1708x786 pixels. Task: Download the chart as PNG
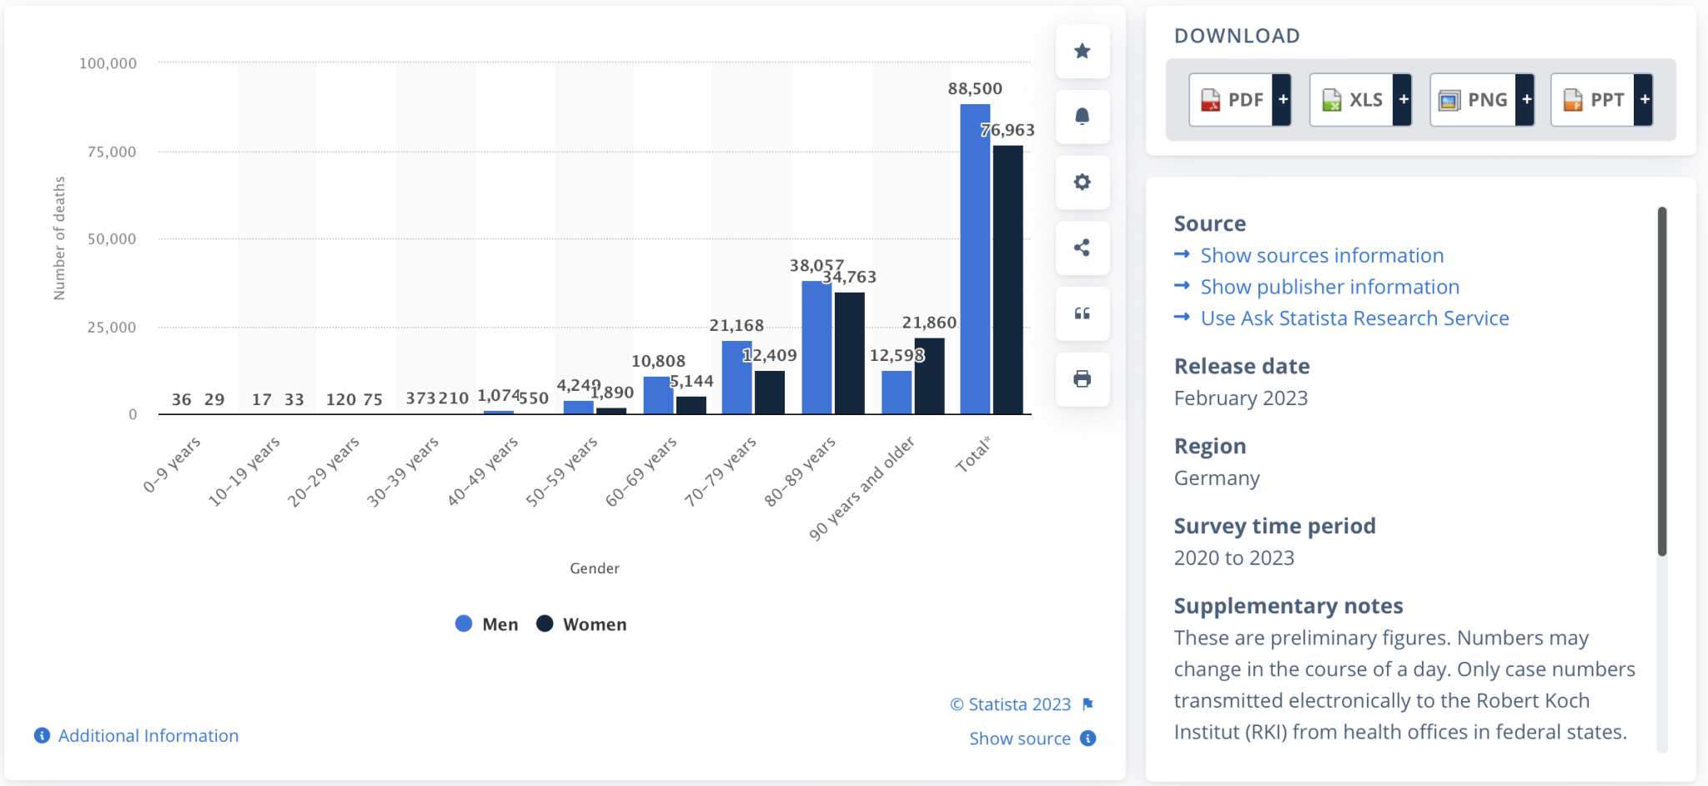pyautogui.click(x=1473, y=100)
